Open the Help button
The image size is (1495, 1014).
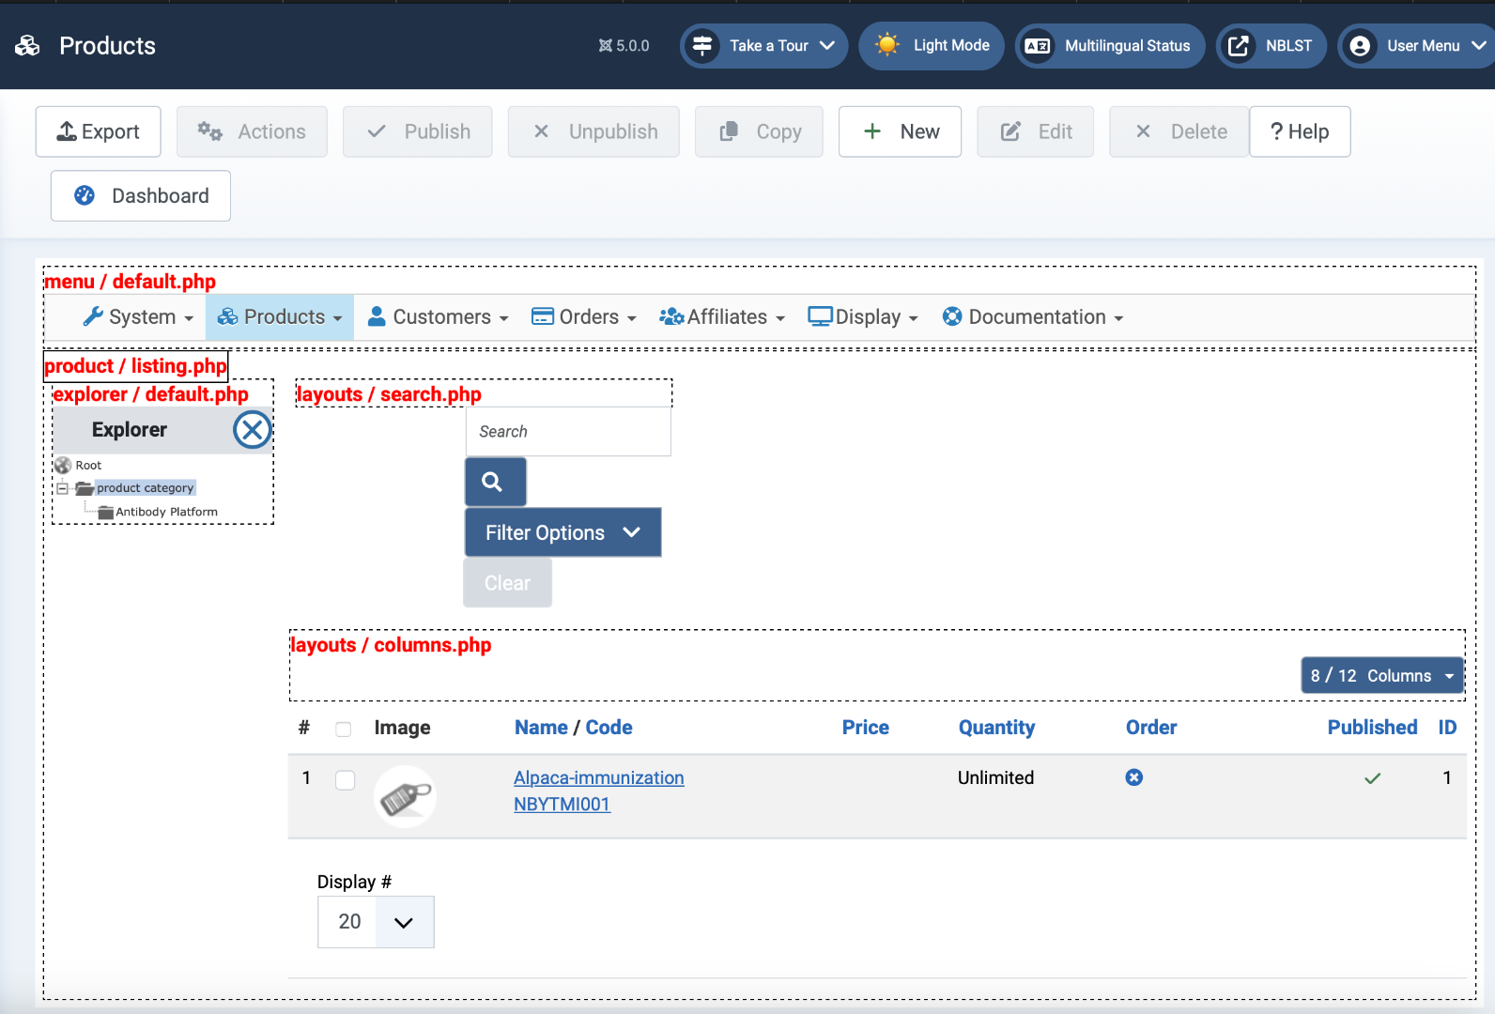pos(1300,131)
